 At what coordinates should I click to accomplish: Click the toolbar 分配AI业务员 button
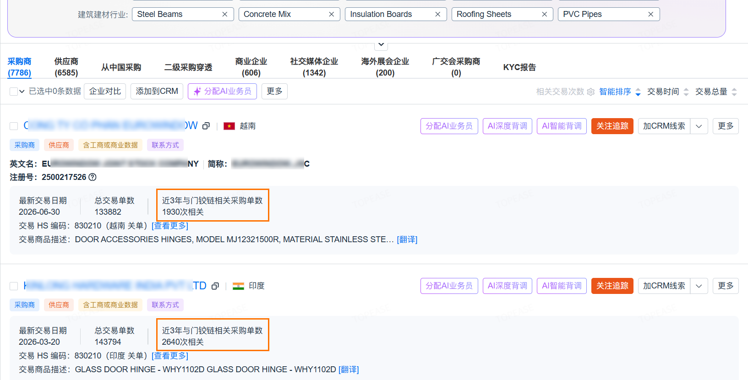(222, 91)
